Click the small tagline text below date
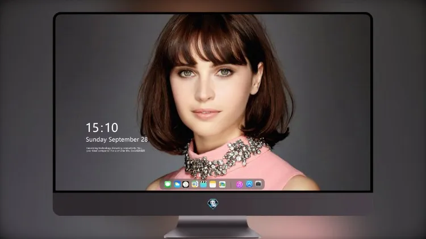 click(115, 150)
